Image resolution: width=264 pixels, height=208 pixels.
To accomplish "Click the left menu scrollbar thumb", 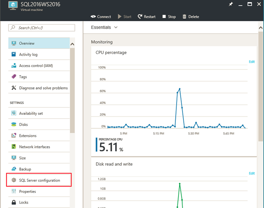I will tap(72, 91).
